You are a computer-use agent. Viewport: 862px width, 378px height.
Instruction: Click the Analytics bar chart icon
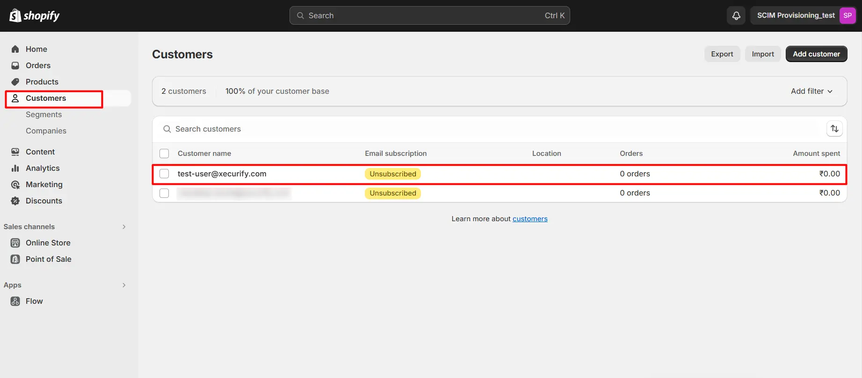(15, 168)
